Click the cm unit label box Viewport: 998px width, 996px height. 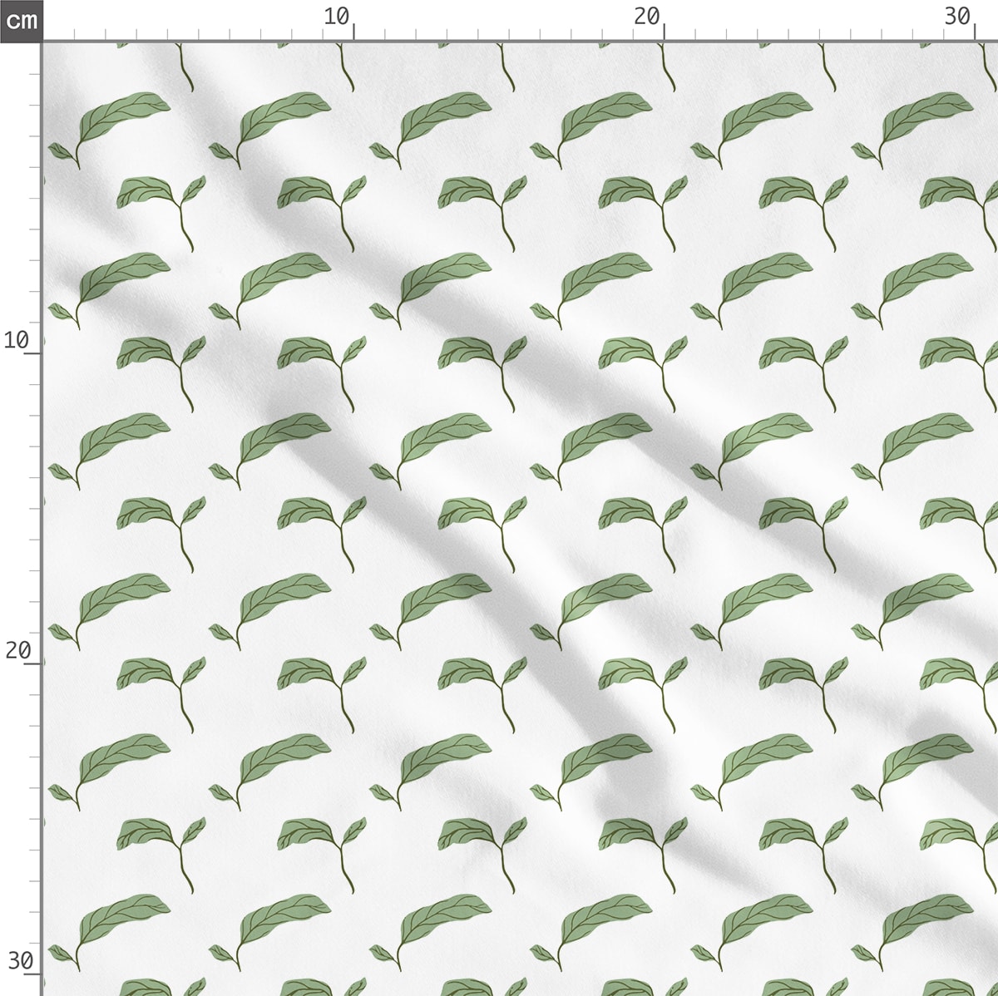(x=21, y=20)
